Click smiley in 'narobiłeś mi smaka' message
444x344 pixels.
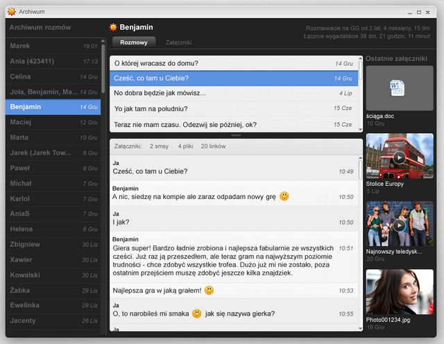tap(197, 313)
